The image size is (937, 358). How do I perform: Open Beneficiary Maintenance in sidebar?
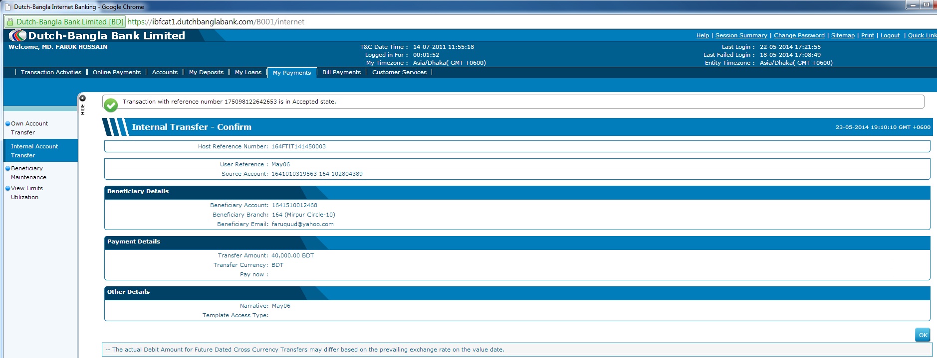coord(28,173)
